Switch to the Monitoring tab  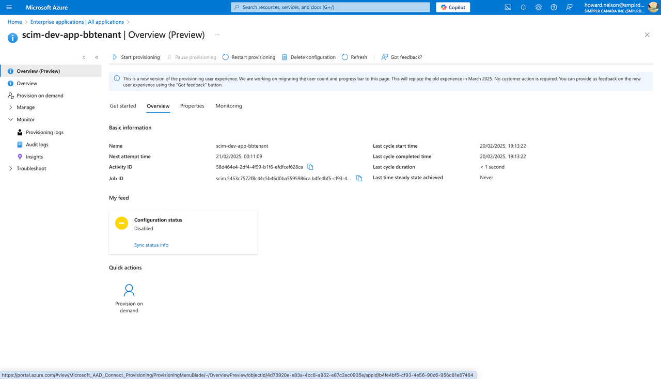pyautogui.click(x=229, y=106)
